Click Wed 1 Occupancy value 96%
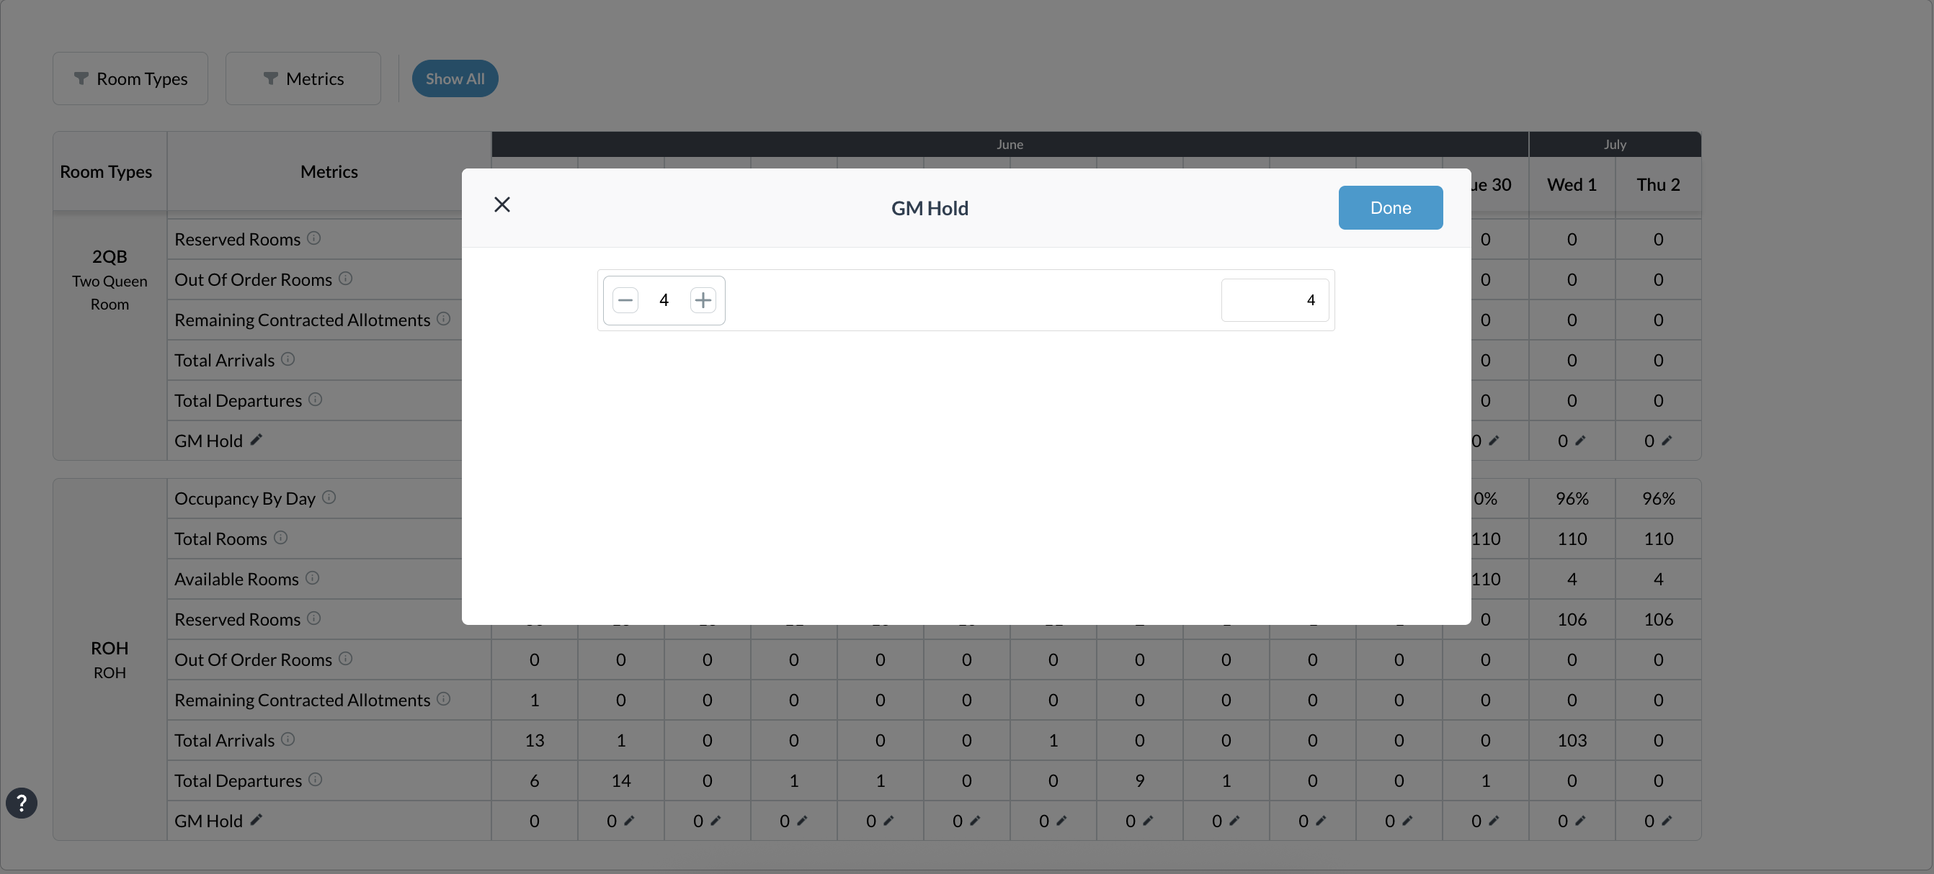The image size is (1934, 874). (x=1572, y=499)
